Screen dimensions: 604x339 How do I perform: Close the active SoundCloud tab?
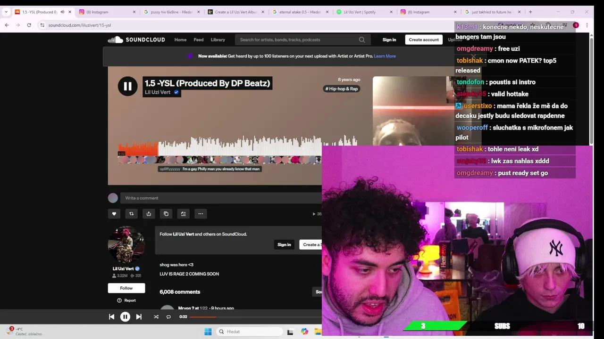pos(70,12)
